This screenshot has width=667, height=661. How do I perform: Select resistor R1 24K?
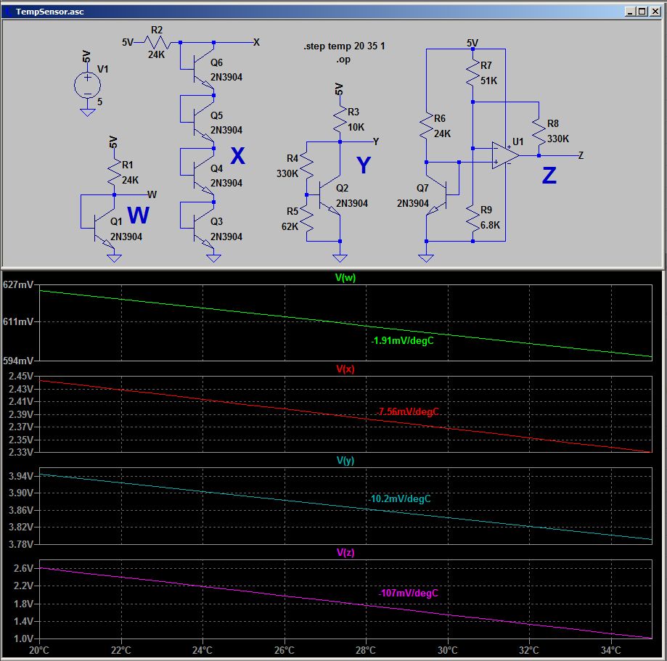[114, 172]
